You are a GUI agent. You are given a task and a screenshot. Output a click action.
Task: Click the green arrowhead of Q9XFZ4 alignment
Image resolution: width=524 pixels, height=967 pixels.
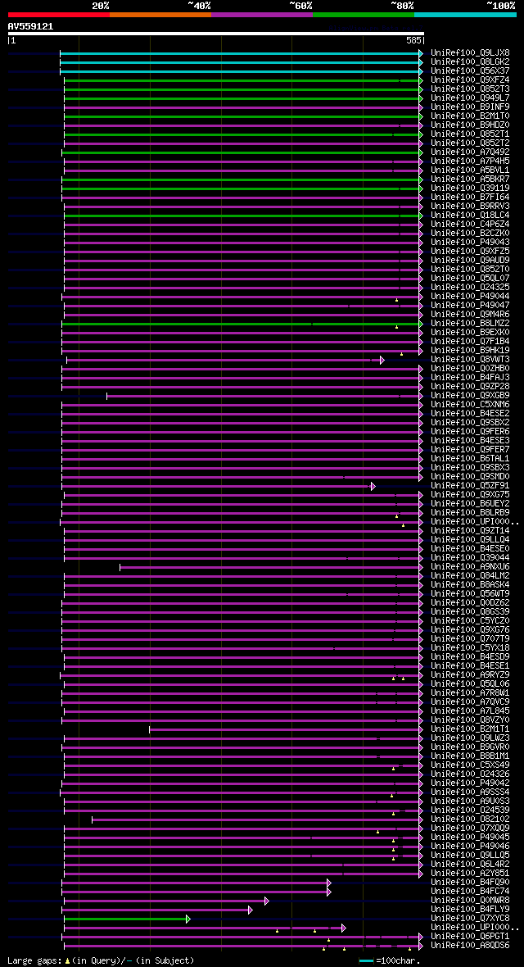(x=421, y=81)
